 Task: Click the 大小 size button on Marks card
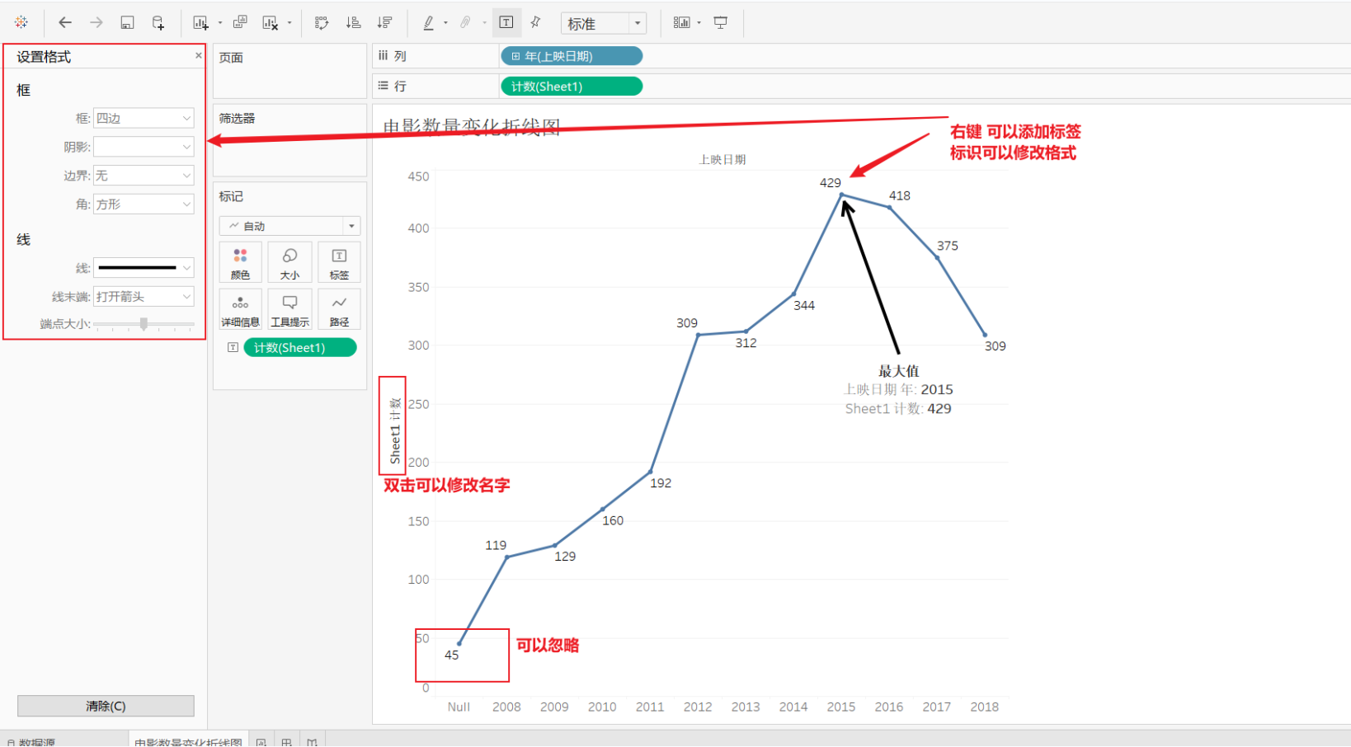[x=289, y=263]
